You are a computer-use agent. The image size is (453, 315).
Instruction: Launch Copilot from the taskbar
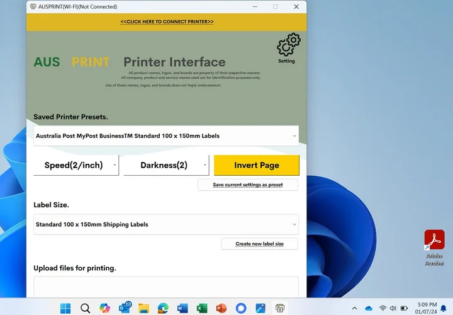click(x=104, y=308)
